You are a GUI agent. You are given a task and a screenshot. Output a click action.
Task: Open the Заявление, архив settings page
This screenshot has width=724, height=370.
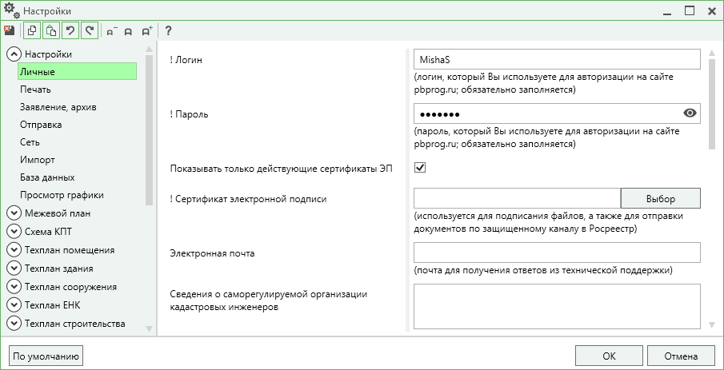click(x=58, y=107)
